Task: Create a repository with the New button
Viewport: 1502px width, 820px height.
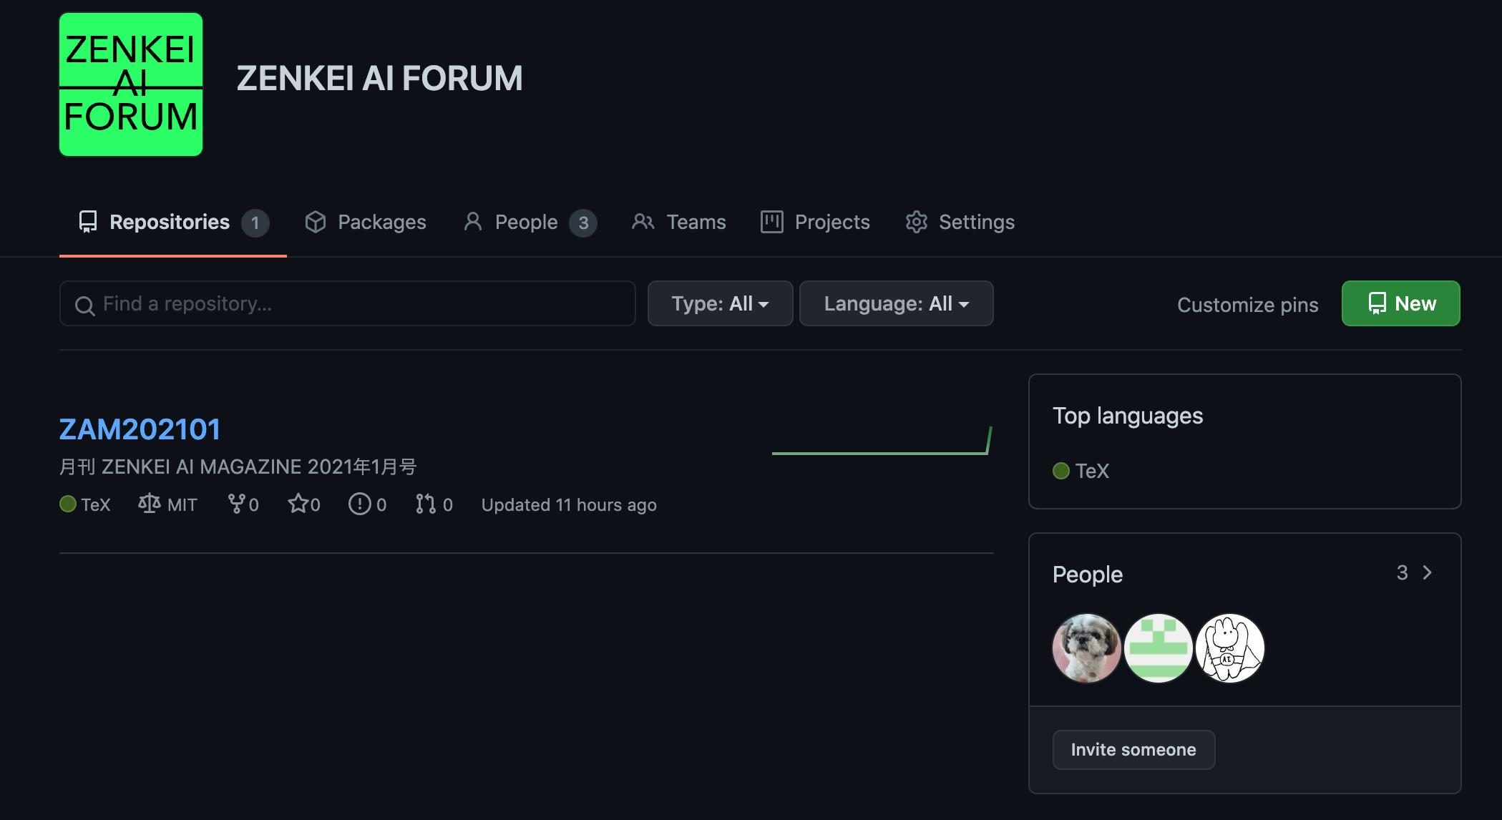Action: (1401, 303)
